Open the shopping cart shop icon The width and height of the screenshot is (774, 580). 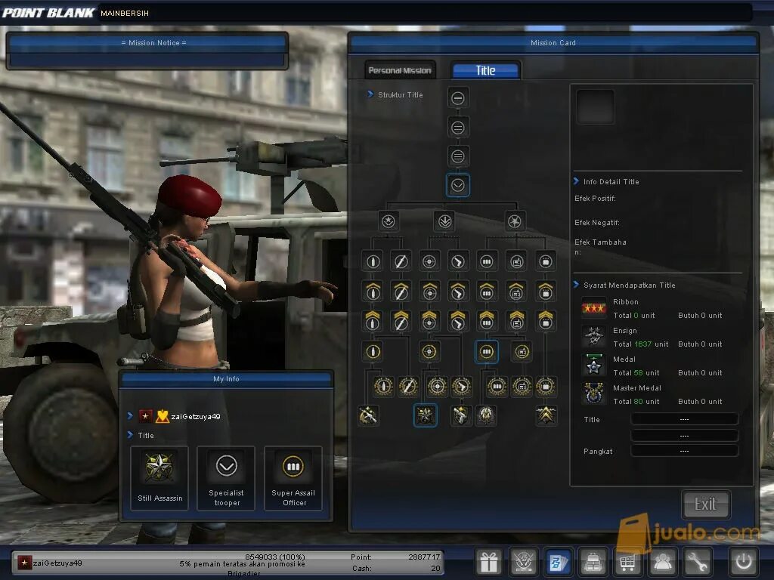(627, 562)
